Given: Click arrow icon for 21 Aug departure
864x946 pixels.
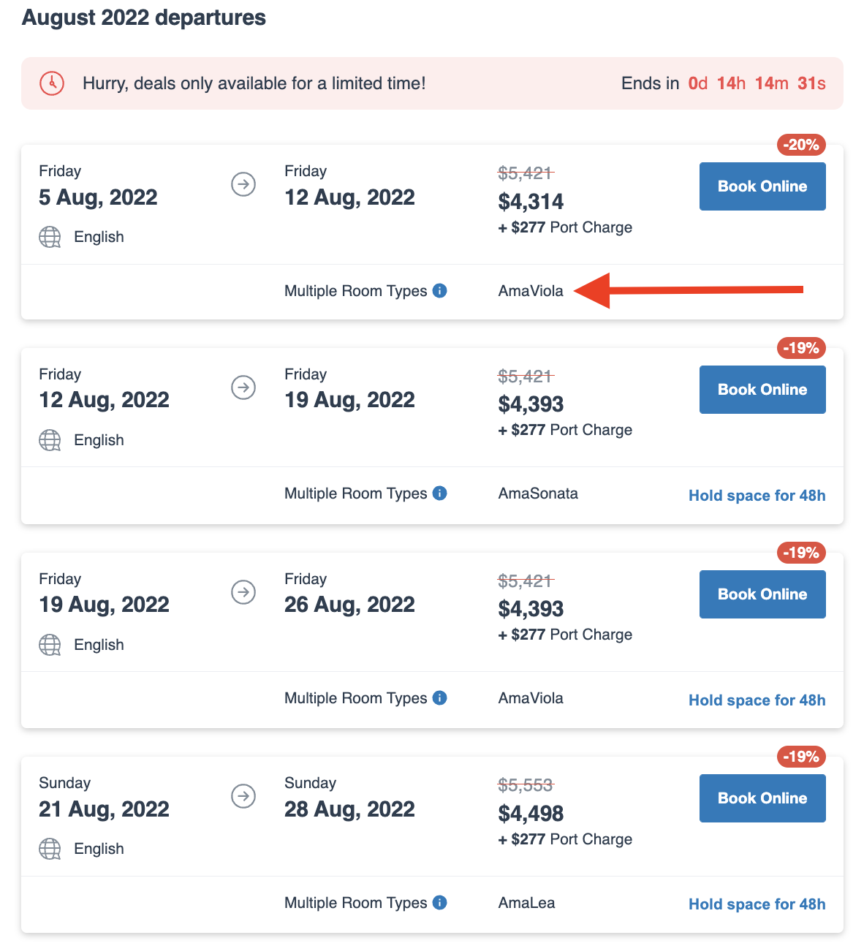Looking at the screenshot, I should tap(243, 795).
